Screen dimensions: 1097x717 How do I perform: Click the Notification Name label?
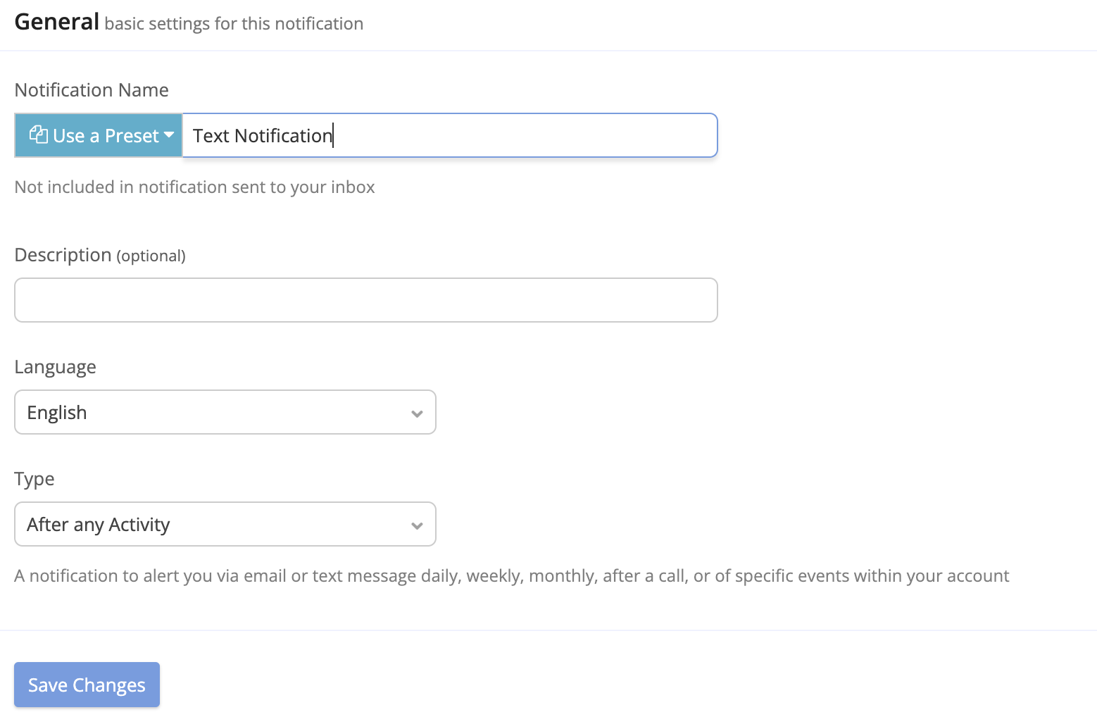tap(92, 89)
